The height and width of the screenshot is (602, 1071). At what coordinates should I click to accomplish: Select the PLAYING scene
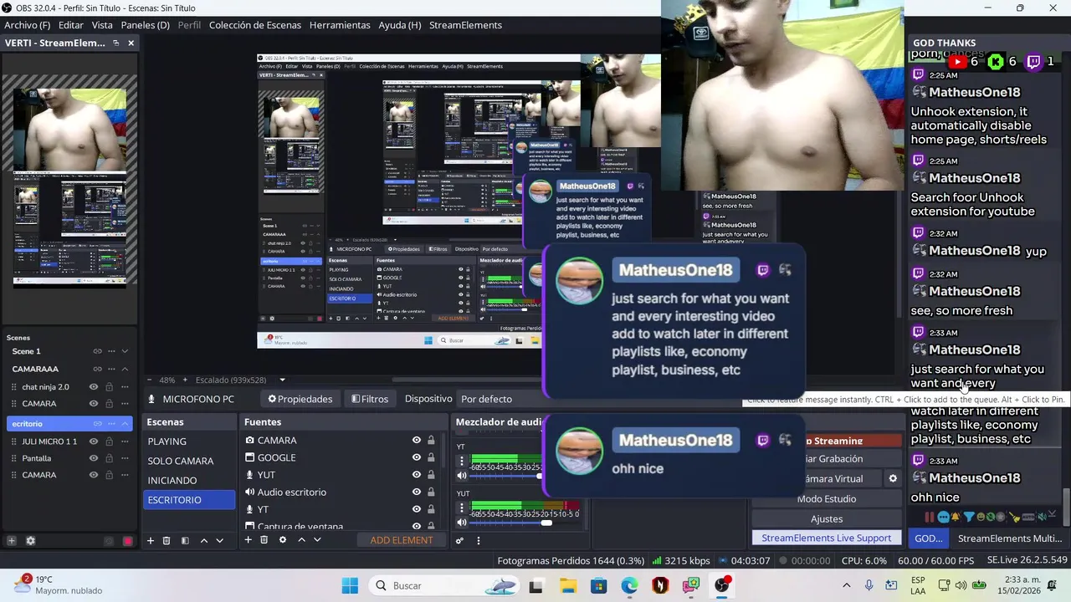coord(189,441)
